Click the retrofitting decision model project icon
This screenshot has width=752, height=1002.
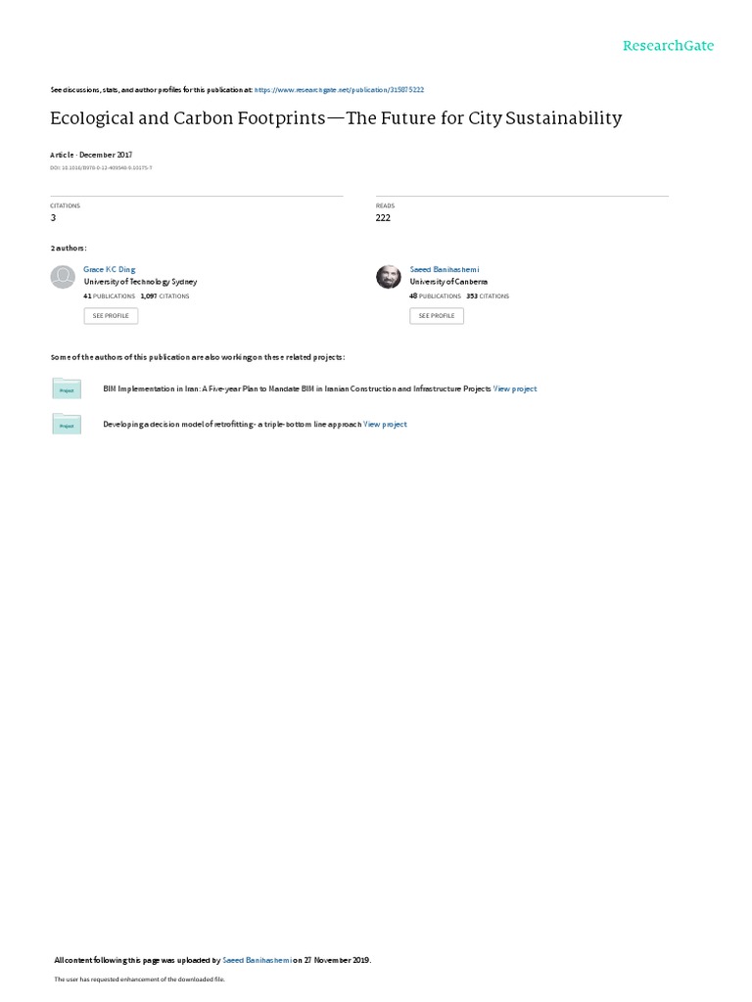(x=67, y=424)
